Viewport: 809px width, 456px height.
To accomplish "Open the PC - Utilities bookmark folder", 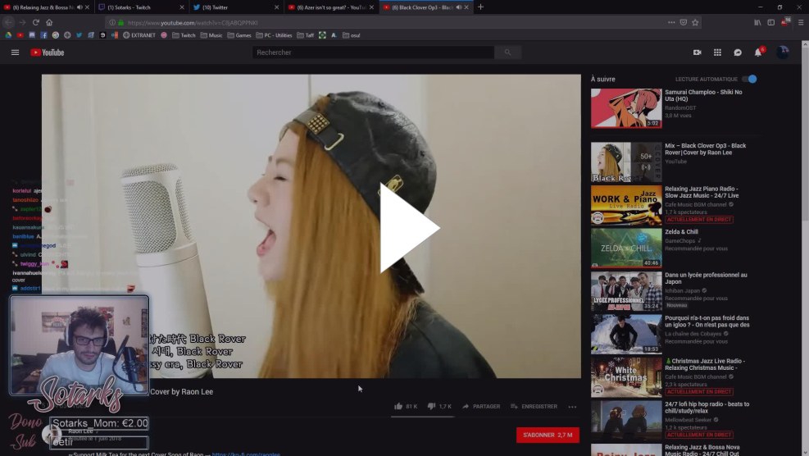I will (x=274, y=35).
